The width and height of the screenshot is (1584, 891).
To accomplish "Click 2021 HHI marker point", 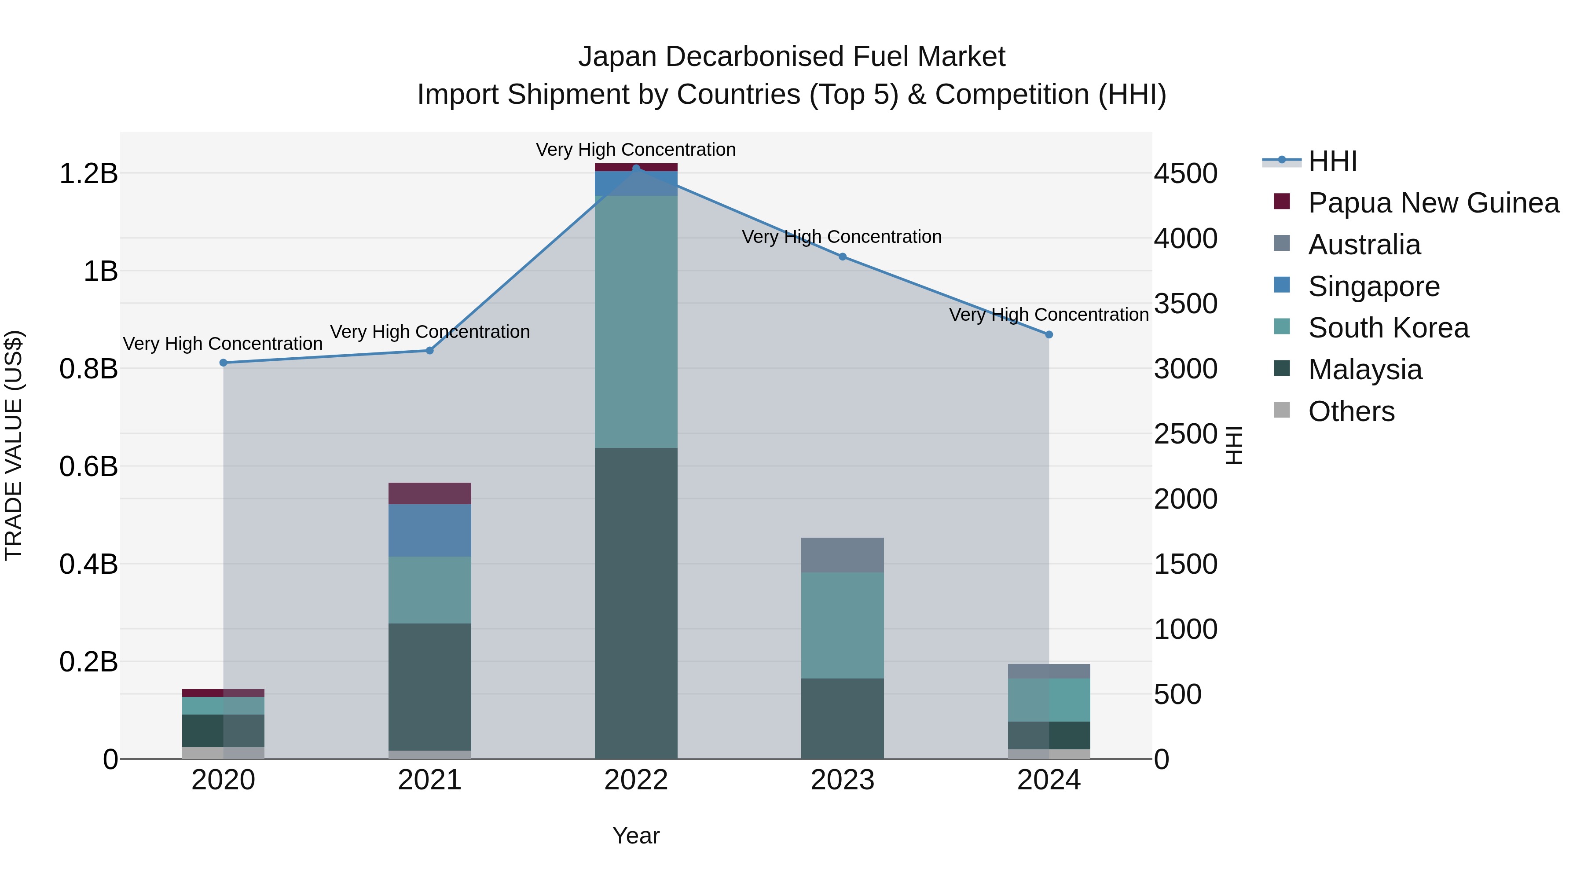I will (430, 351).
